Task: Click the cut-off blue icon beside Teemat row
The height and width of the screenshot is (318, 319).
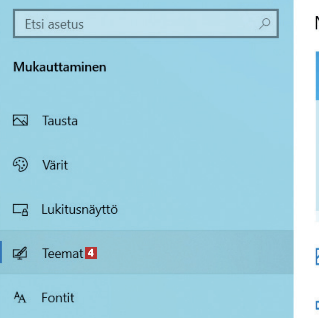Action: click(317, 256)
